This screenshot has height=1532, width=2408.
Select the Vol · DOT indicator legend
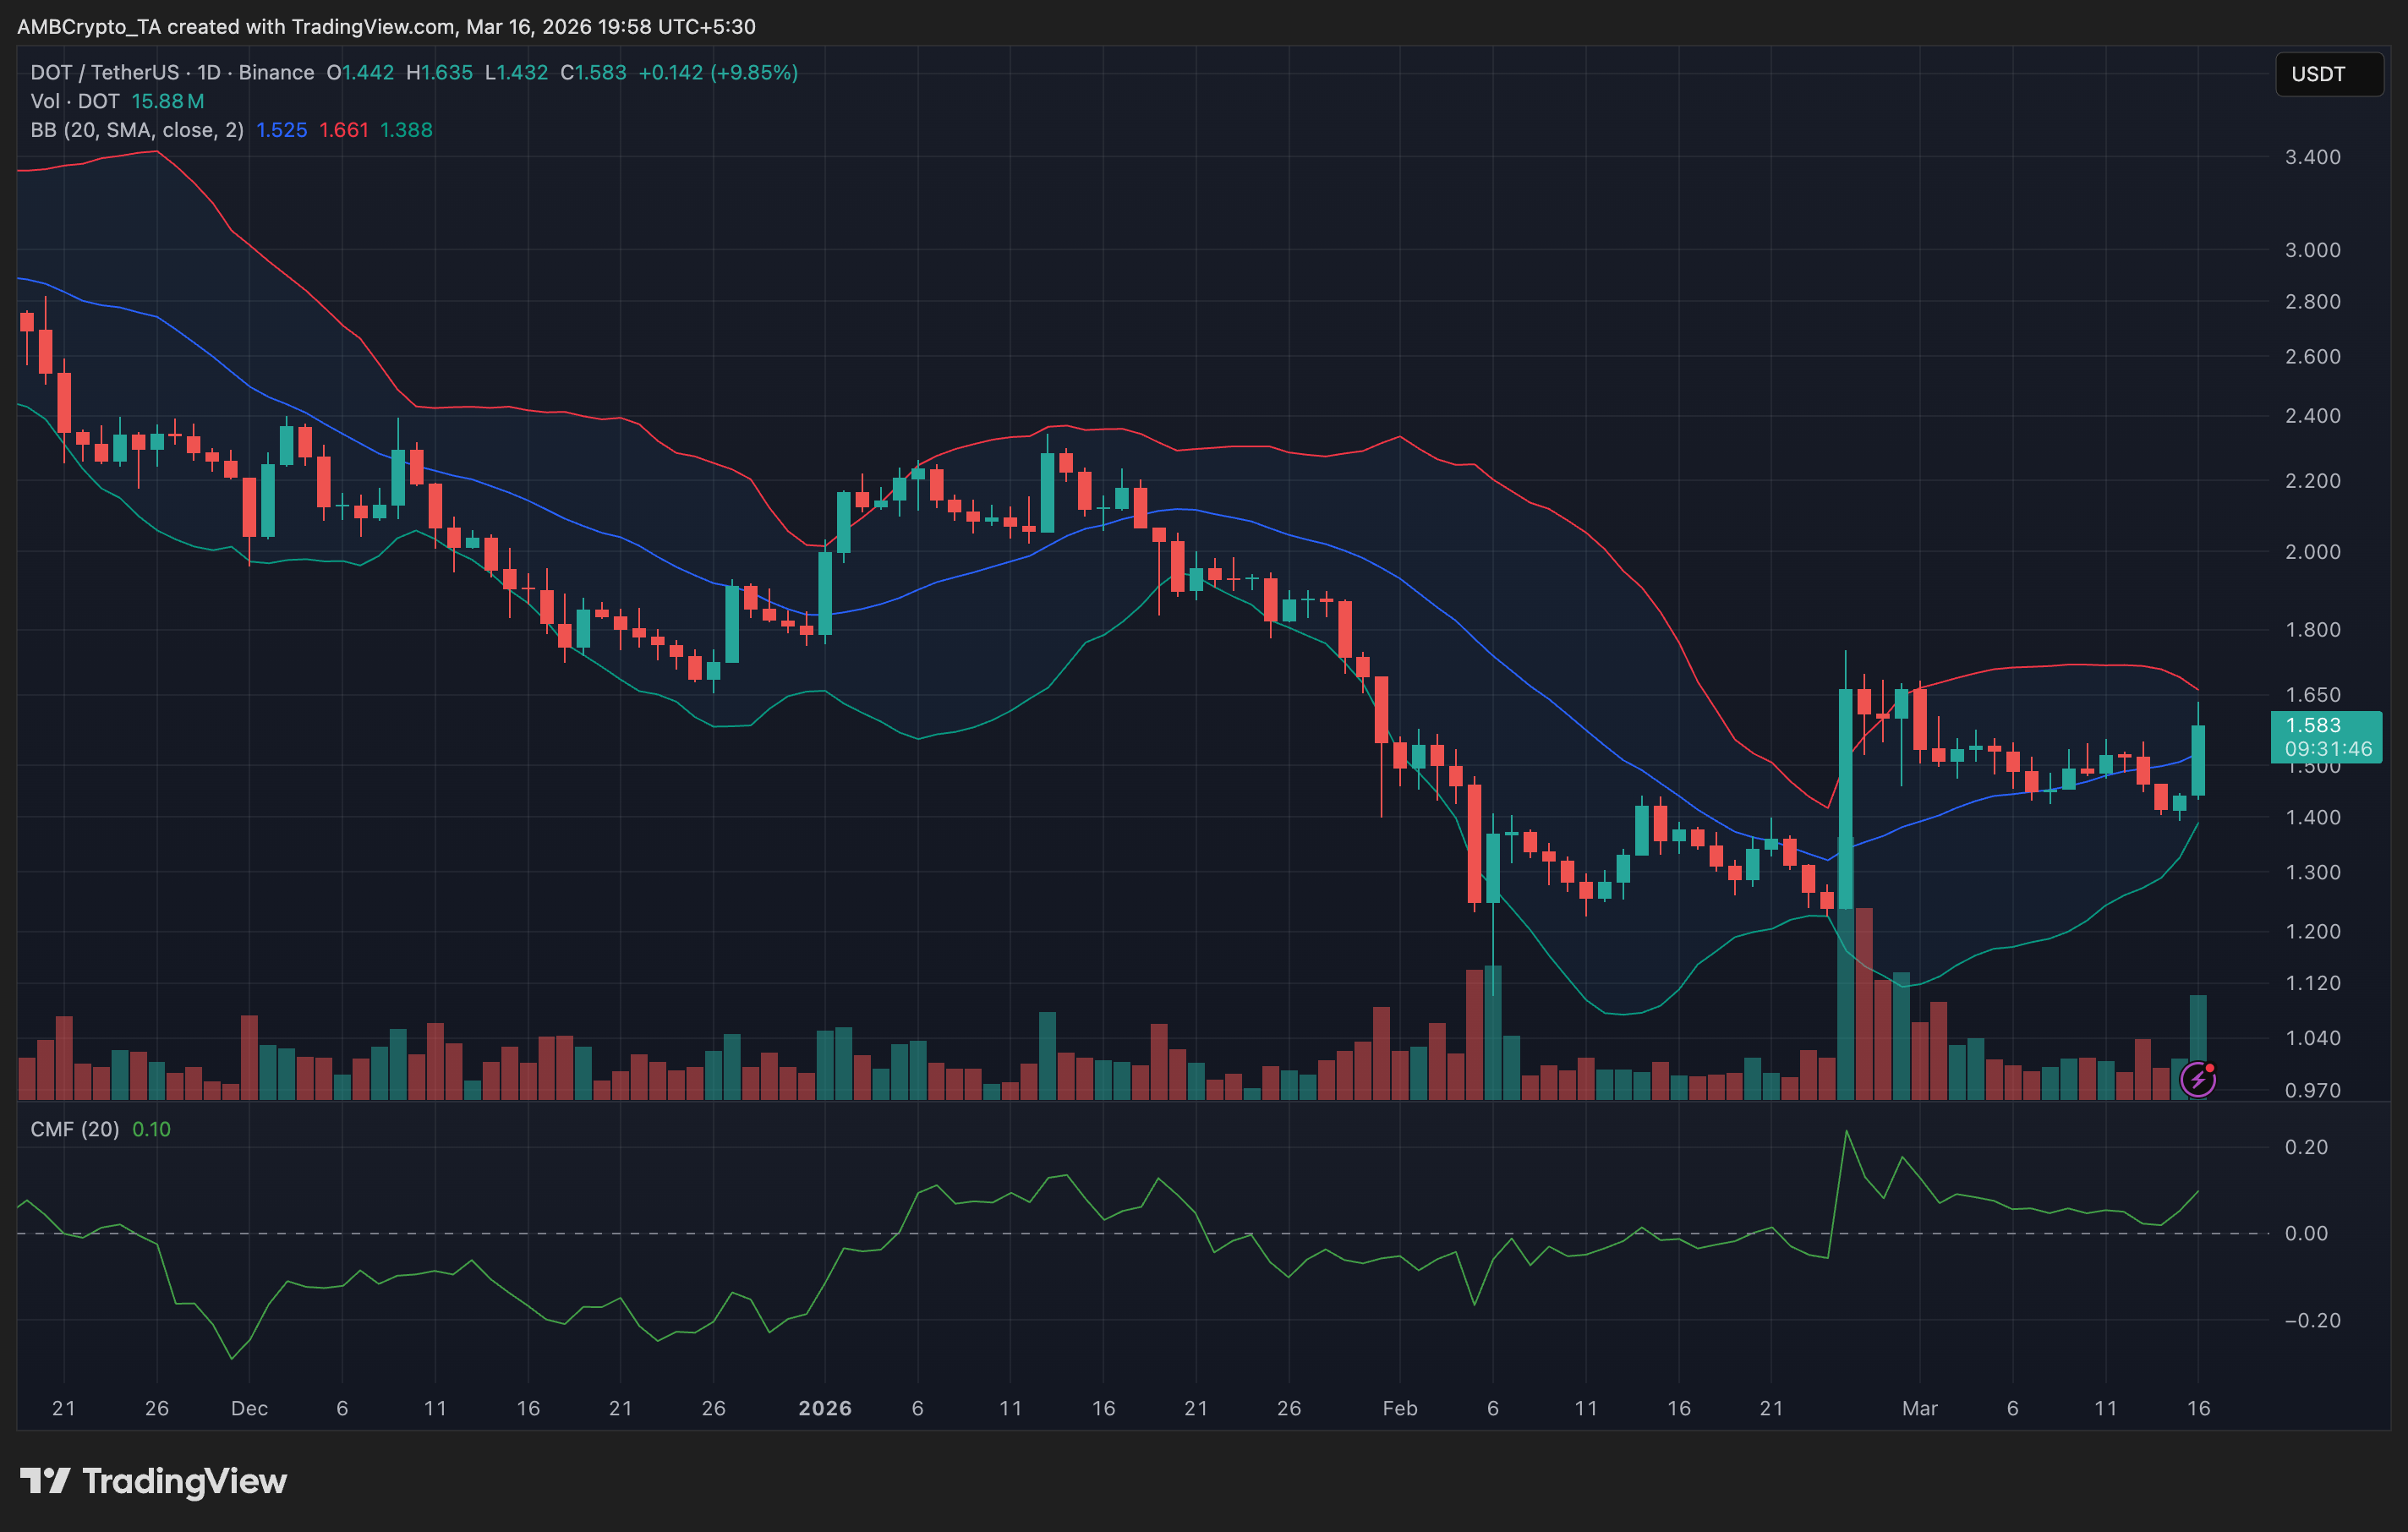pyautogui.click(x=75, y=101)
